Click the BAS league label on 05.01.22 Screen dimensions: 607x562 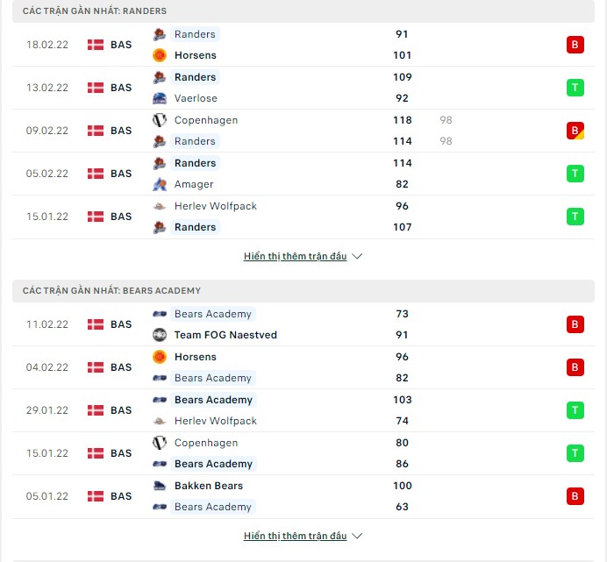point(121,496)
